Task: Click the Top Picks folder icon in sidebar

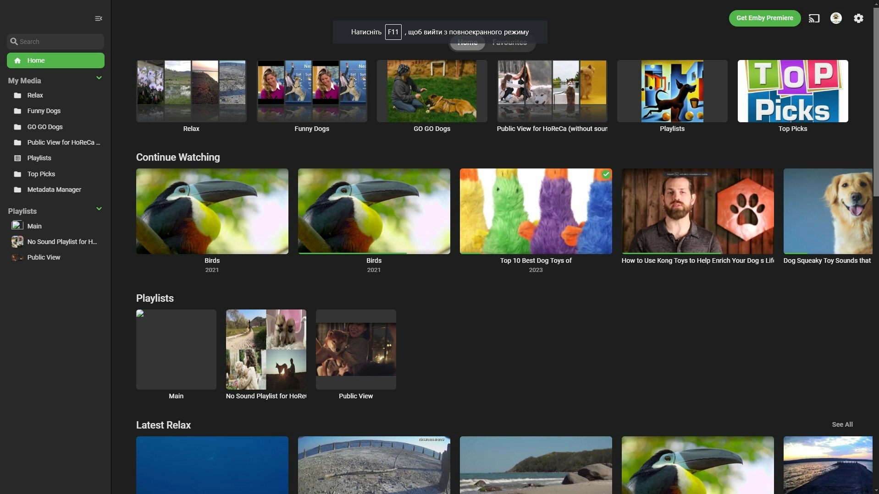Action: coord(17,174)
